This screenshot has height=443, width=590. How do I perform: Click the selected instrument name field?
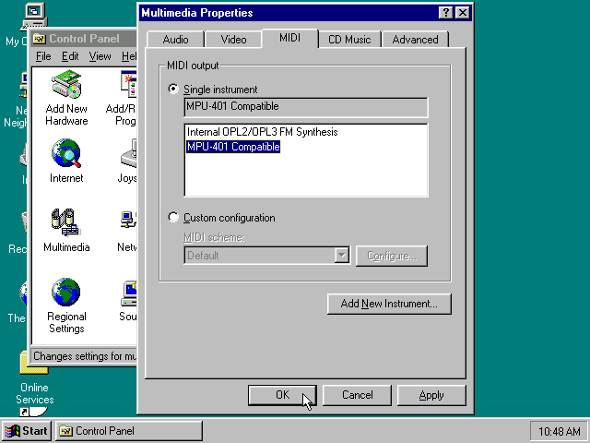(306, 107)
